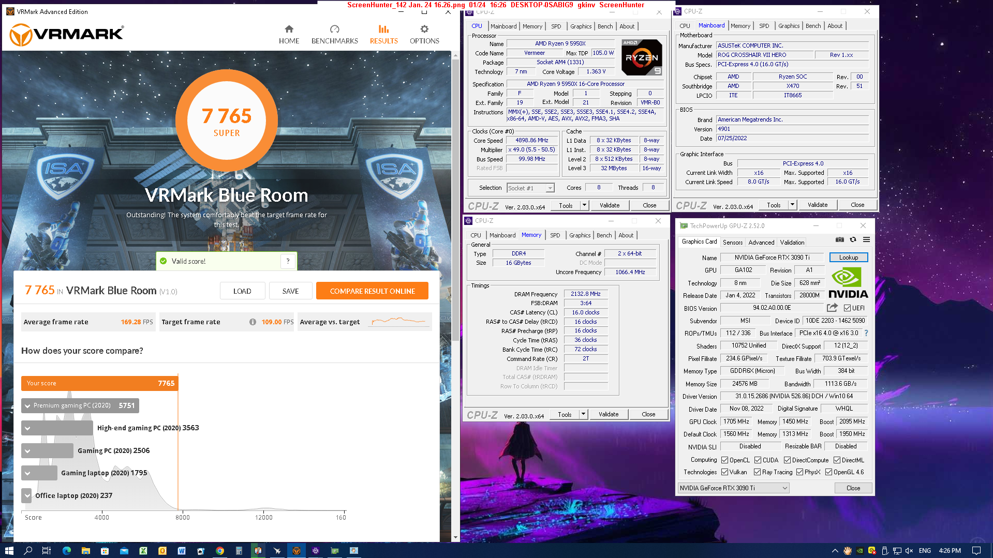Click Validate in CPU-Z Memory window
993x558 pixels.
pos(608,414)
